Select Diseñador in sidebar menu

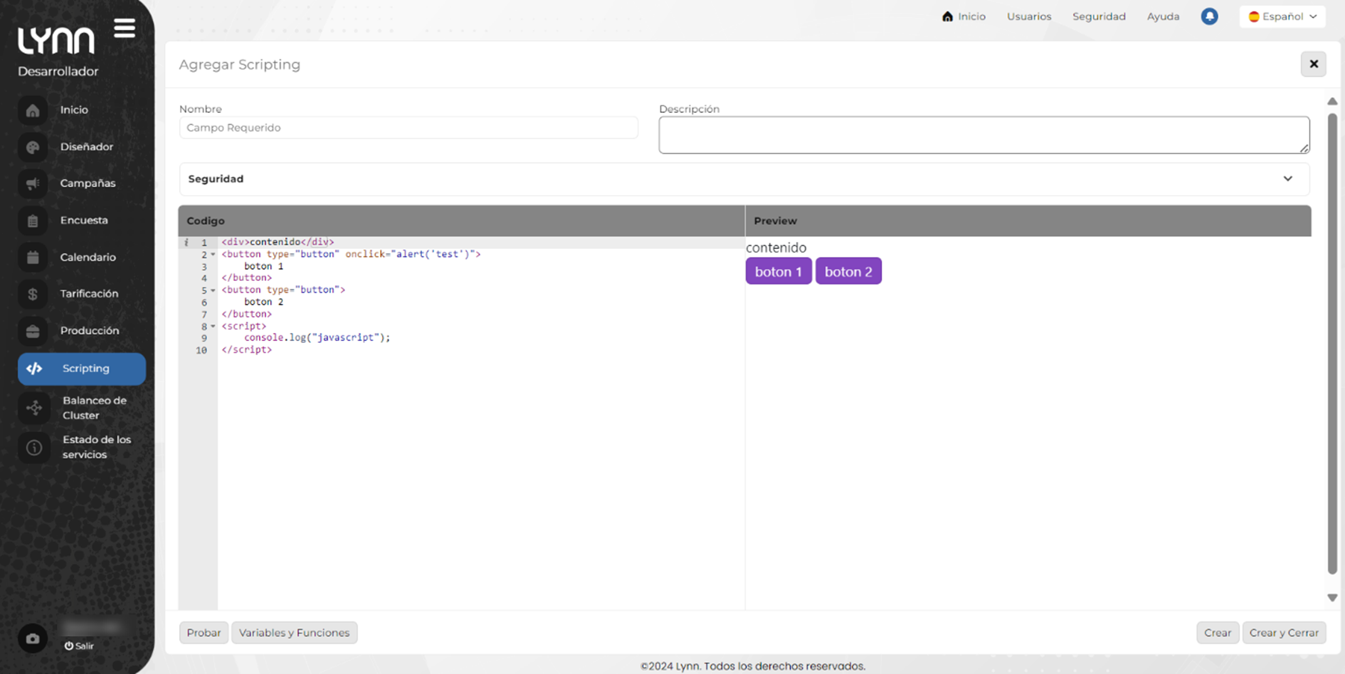87,147
